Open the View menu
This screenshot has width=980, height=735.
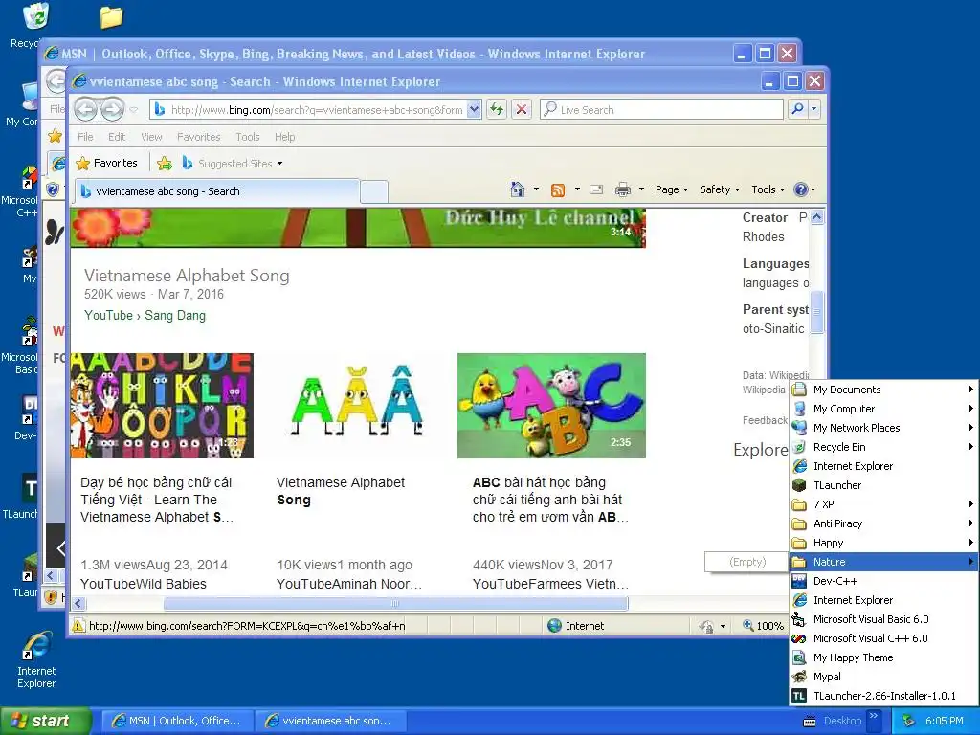pyautogui.click(x=151, y=137)
